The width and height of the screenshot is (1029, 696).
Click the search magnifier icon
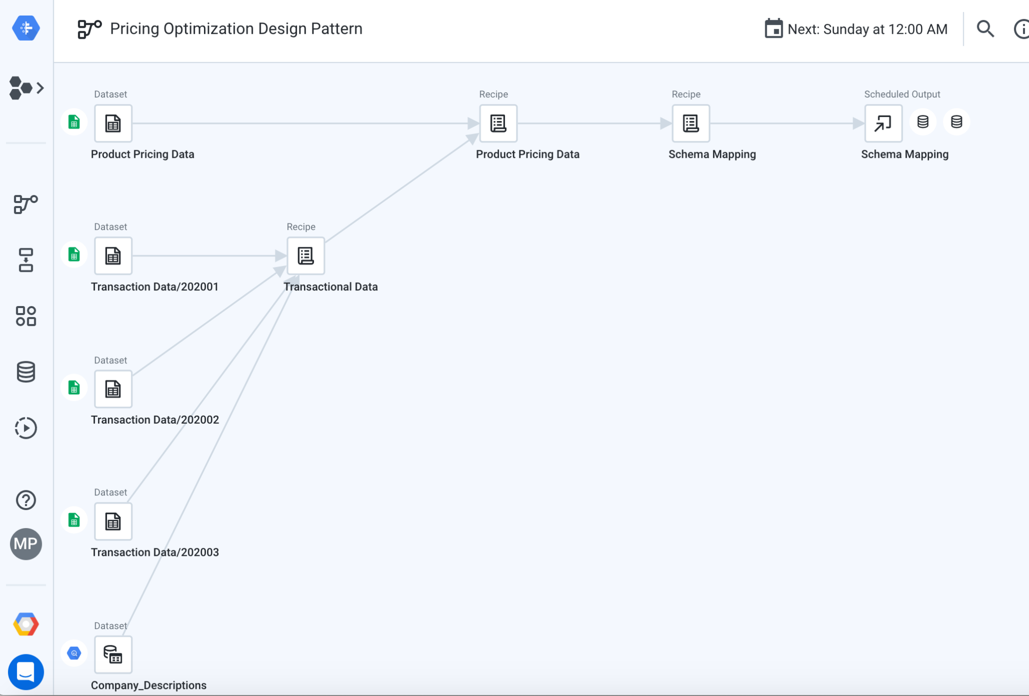click(x=985, y=29)
